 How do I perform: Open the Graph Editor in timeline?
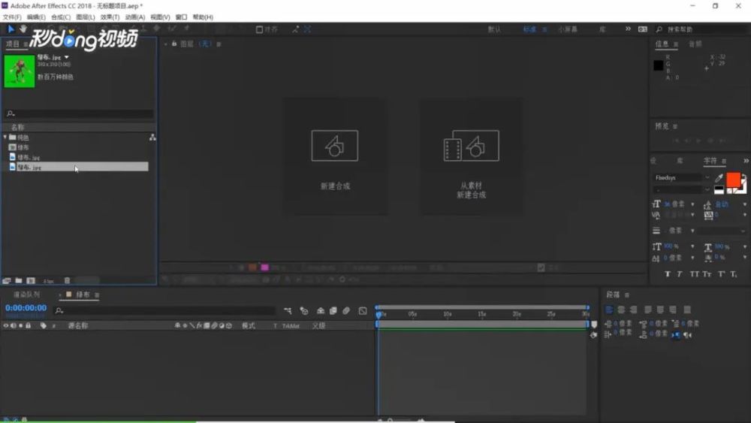pos(363,311)
